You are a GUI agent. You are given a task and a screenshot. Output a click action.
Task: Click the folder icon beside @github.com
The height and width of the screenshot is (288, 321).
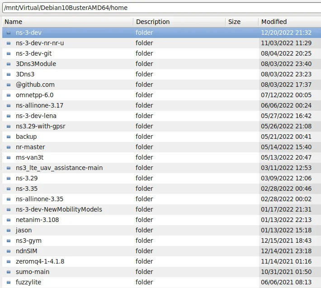tap(9, 85)
